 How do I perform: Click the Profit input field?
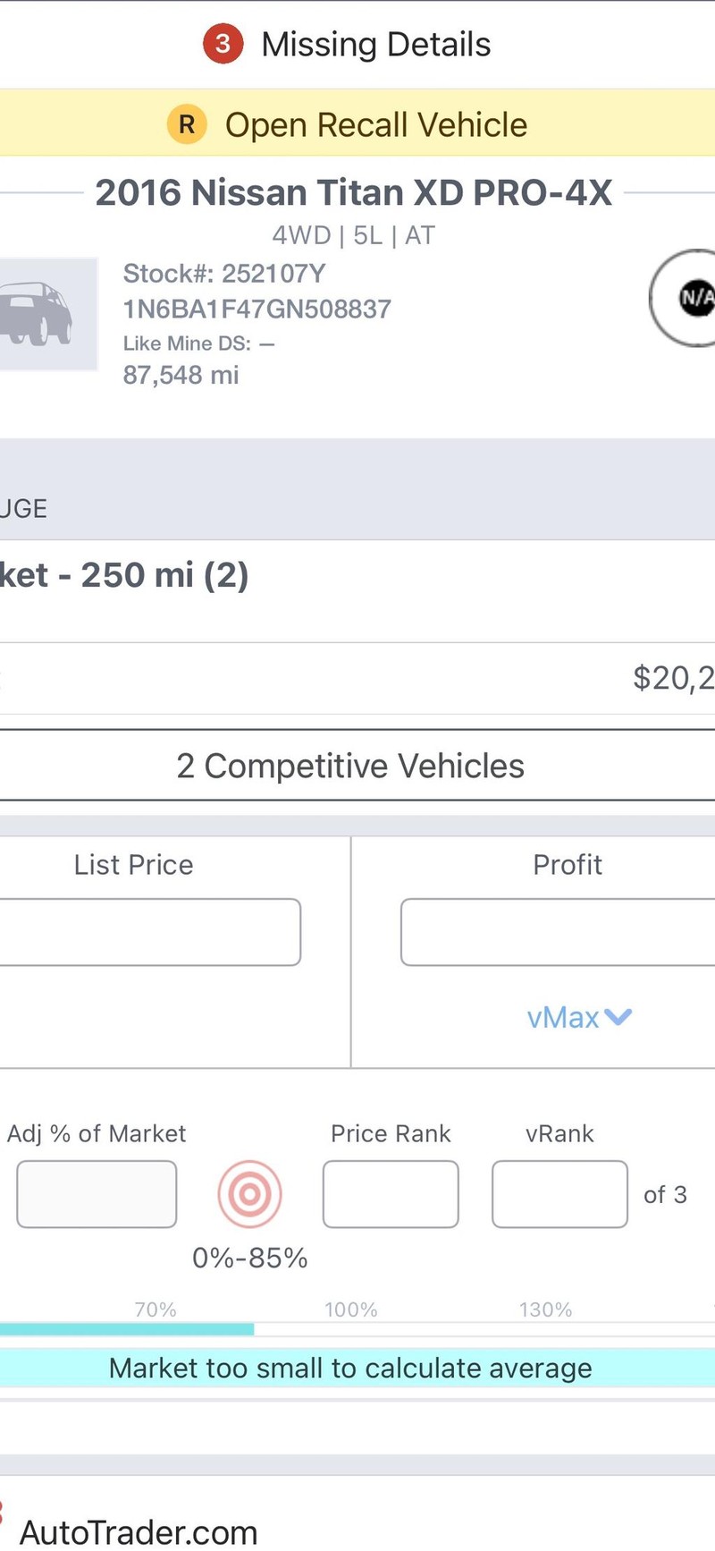point(554,932)
